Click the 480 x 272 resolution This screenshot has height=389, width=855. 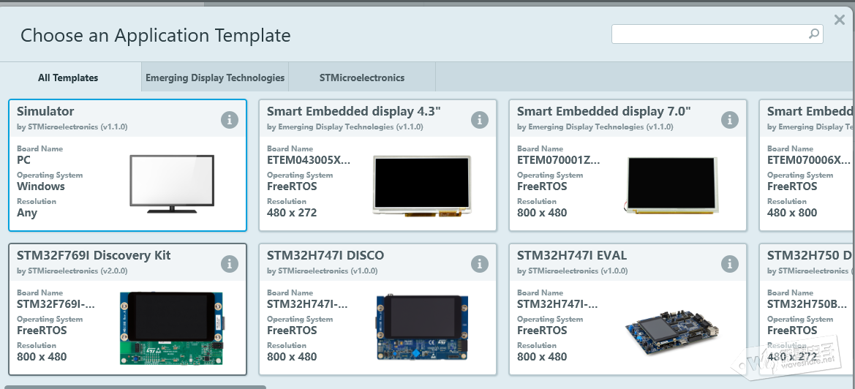[292, 213]
